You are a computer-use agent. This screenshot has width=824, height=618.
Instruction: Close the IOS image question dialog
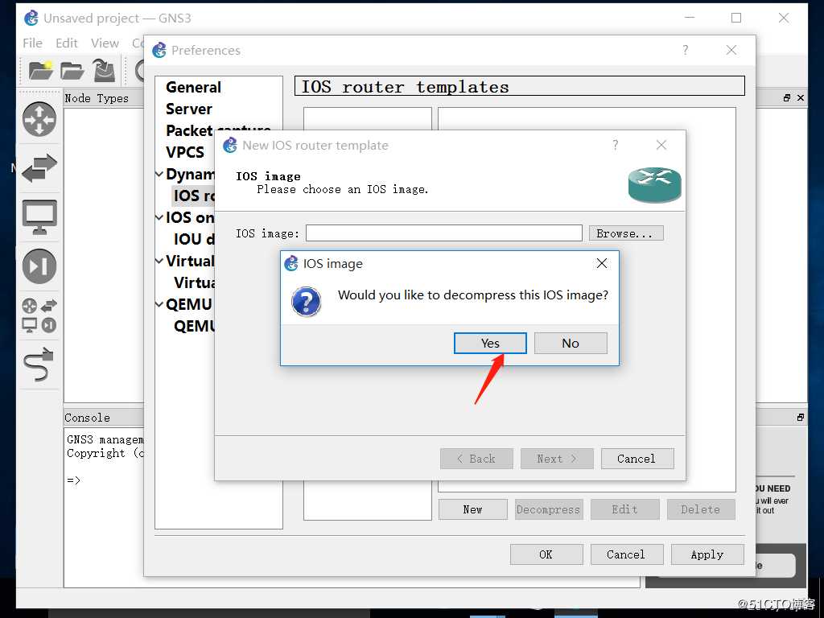pos(602,263)
